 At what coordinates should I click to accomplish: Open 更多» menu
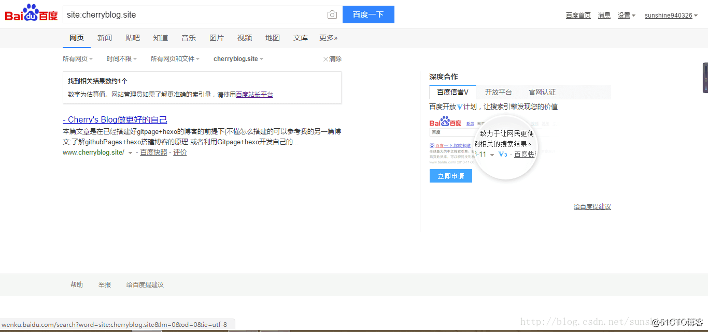tap(329, 38)
